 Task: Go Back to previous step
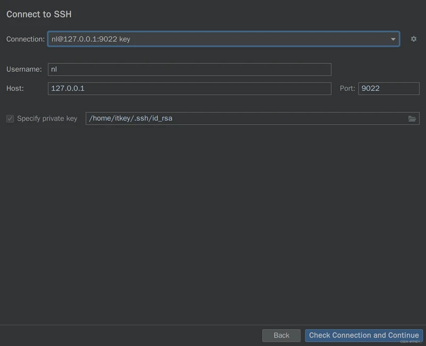click(281, 335)
